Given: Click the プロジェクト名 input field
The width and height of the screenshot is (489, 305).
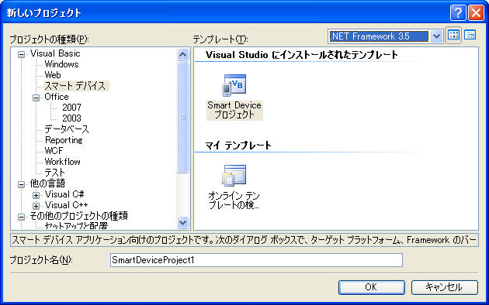Looking at the screenshot, I should [256, 260].
